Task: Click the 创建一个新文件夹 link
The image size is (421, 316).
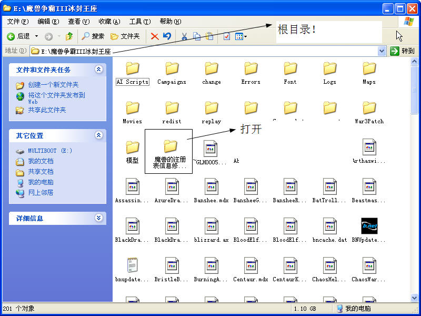Action: [53, 85]
